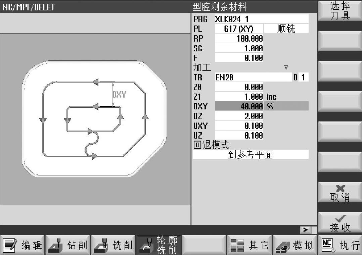Toggle the DXY percent unit field
Screen dimensions: 362x255
coord(287,106)
